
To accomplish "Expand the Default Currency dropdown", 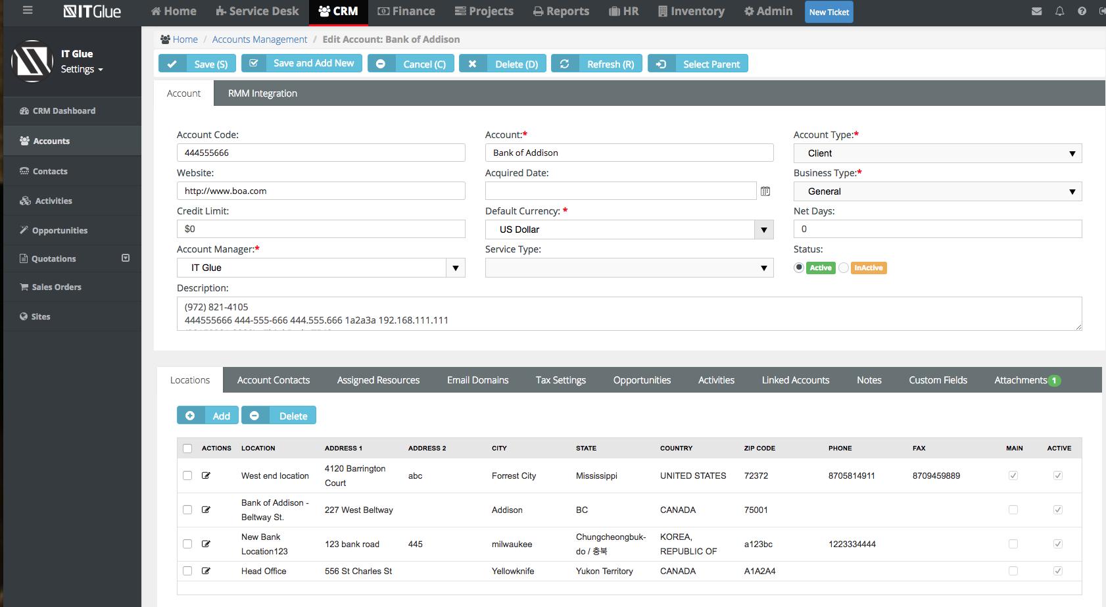I will tap(763, 230).
